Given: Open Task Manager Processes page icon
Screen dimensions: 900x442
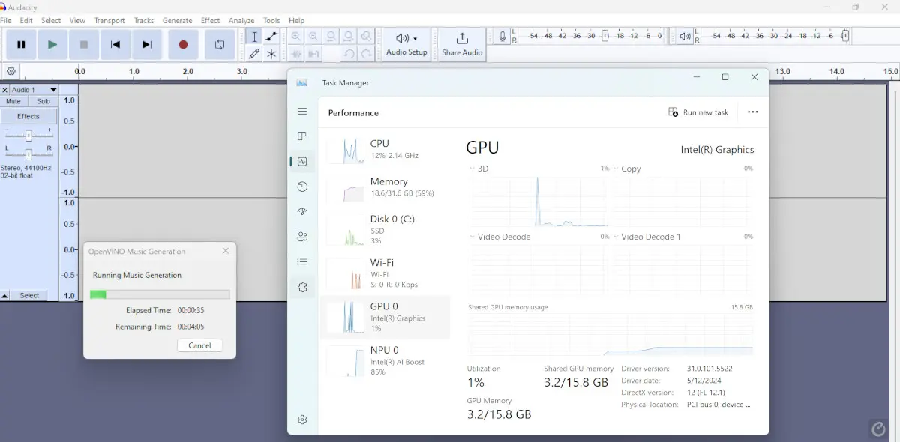Looking at the screenshot, I should [x=302, y=136].
